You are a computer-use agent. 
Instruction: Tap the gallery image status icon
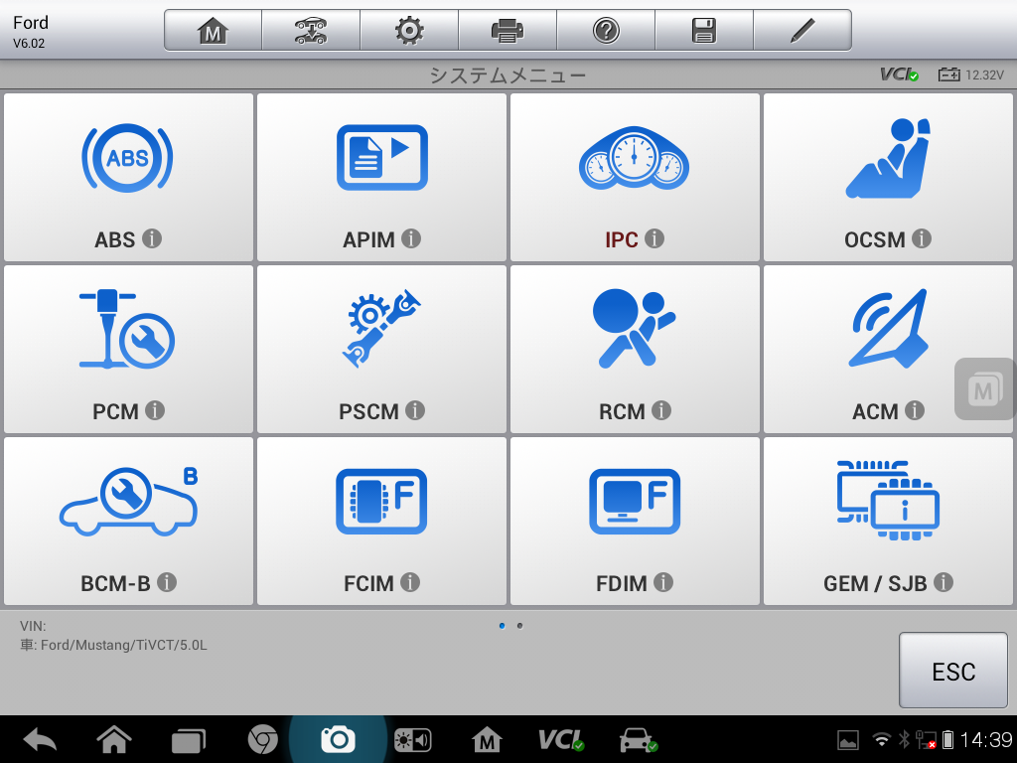point(848,739)
